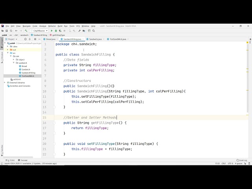Navigate forward with the right arrow icon
252x189 pixels.
(x=21, y=31)
